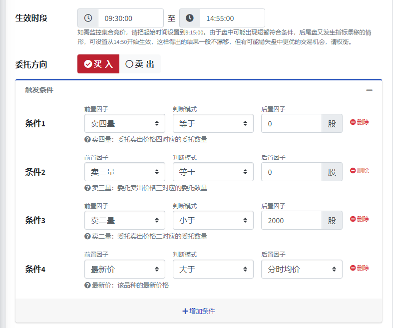Click the 2000 rear factor field in 条件3
Image resolution: width=393 pixels, height=328 pixels.
[291, 220]
